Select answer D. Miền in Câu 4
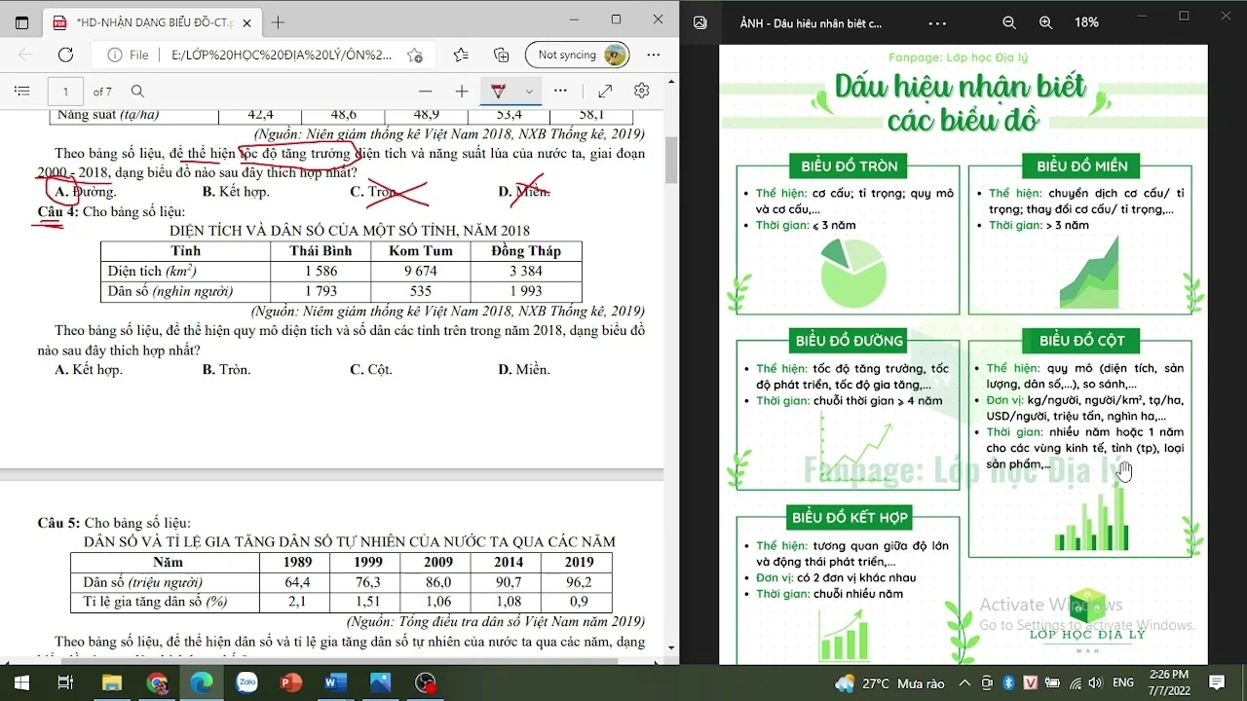The width and height of the screenshot is (1247, 701). click(524, 369)
